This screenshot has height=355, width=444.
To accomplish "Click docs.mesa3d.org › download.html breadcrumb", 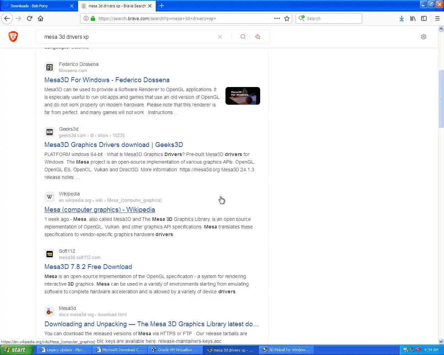I will tap(93, 314).
